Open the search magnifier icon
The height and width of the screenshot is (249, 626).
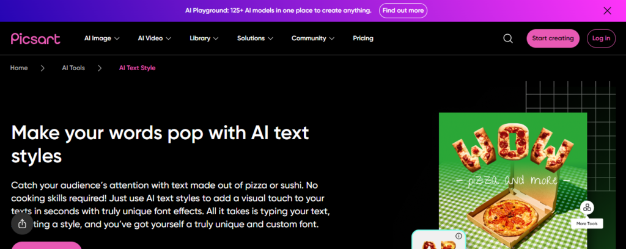pos(508,38)
